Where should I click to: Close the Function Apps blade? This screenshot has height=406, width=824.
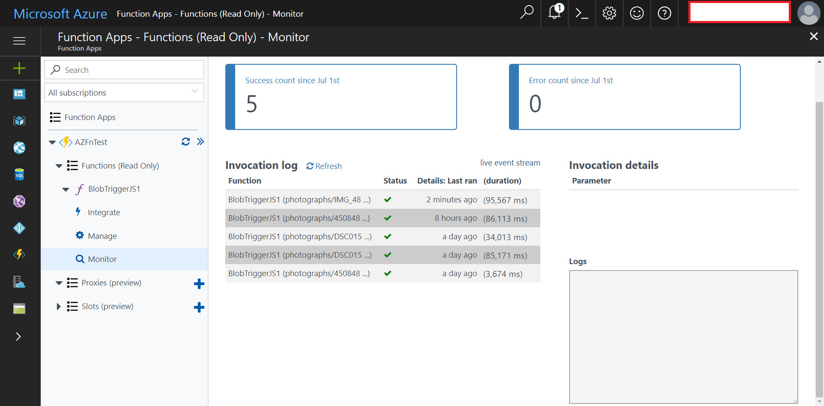(814, 36)
